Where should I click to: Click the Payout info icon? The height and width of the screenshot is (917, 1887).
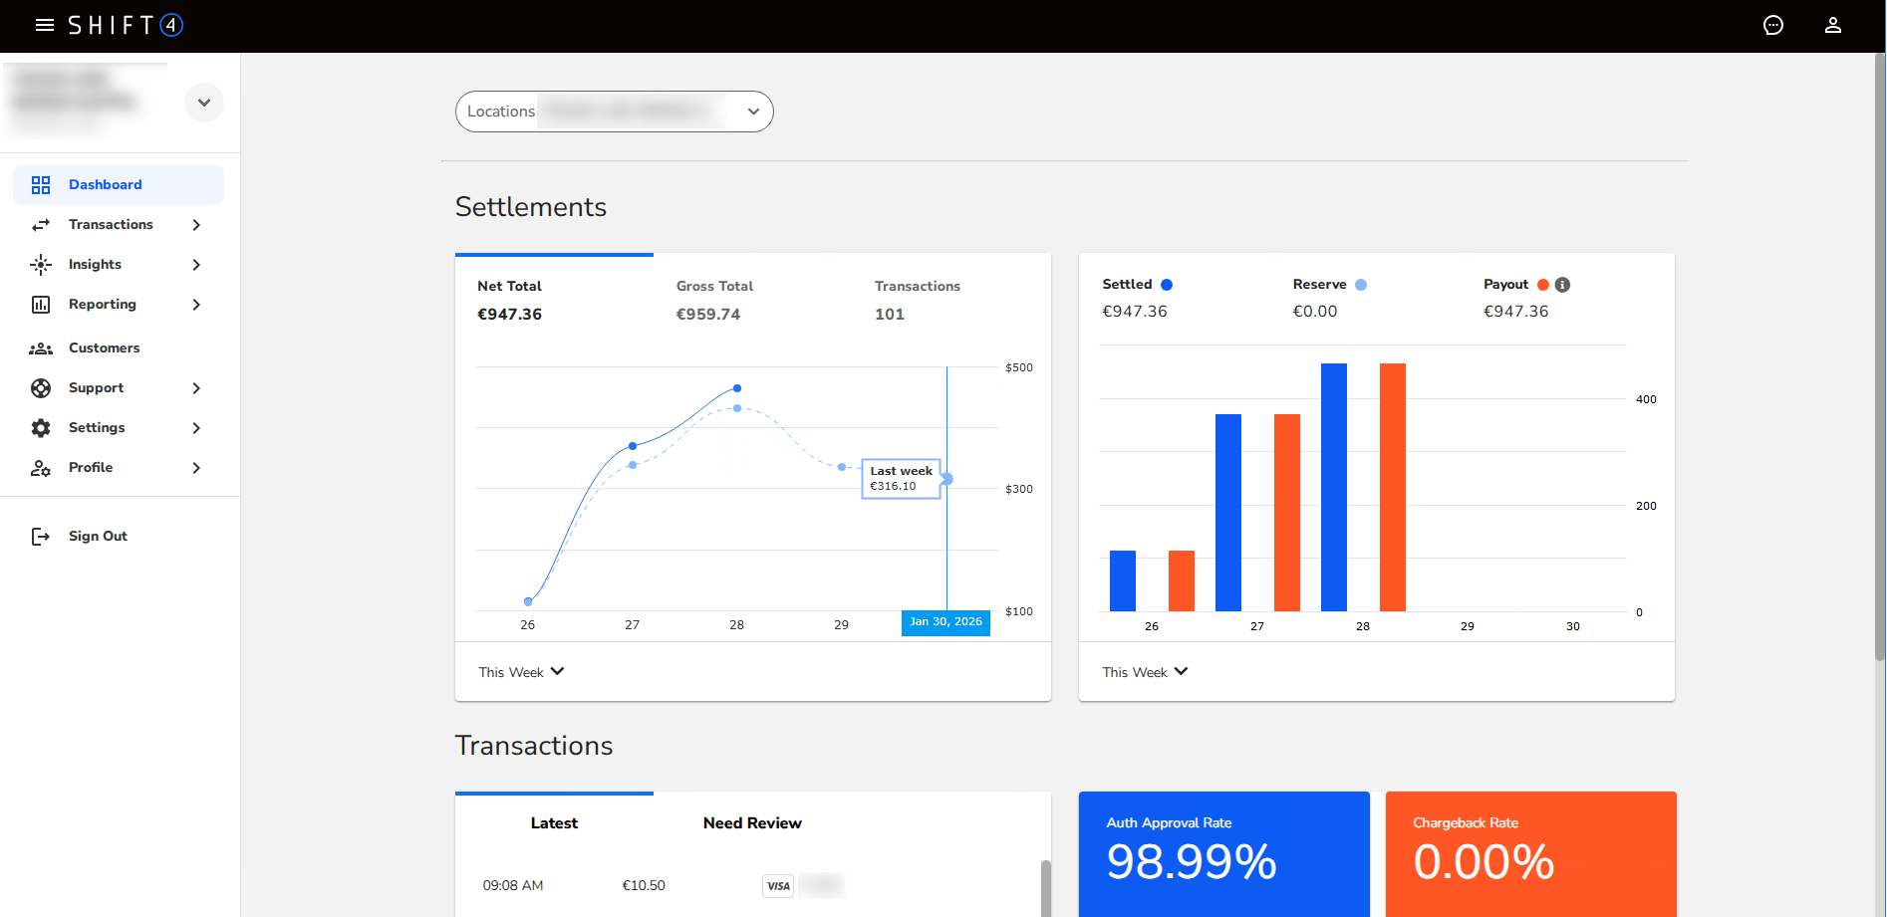[1562, 285]
